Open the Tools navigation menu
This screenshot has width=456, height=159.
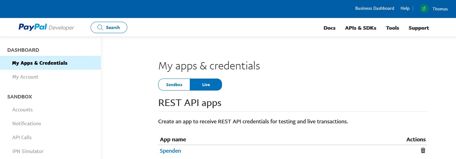tap(393, 28)
